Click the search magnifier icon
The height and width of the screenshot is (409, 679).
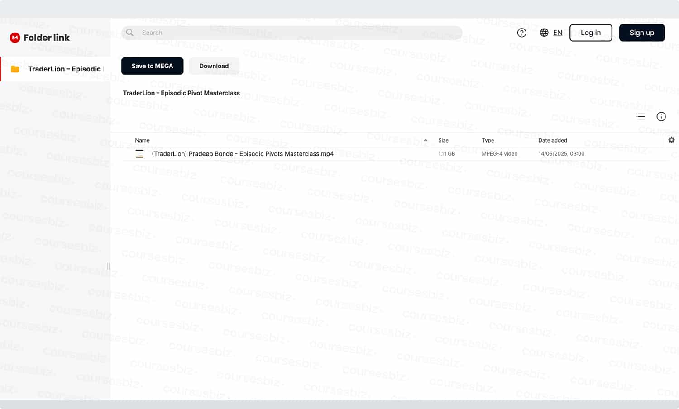click(130, 33)
